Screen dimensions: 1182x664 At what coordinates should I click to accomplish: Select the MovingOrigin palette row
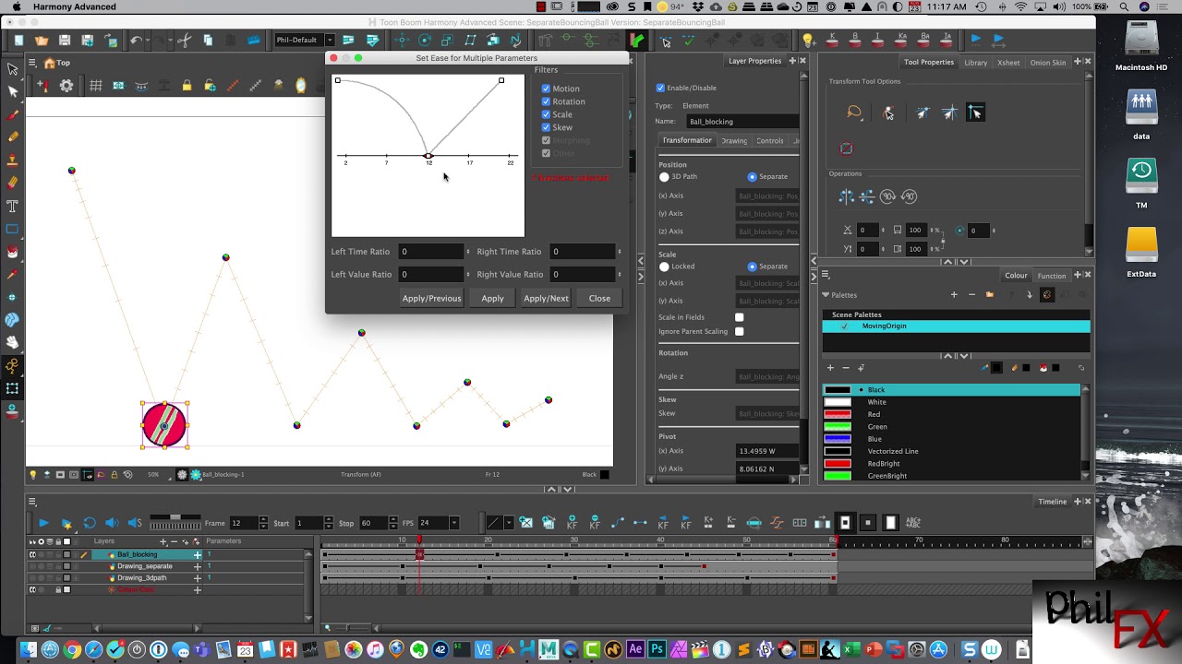[x=956, y=326]
